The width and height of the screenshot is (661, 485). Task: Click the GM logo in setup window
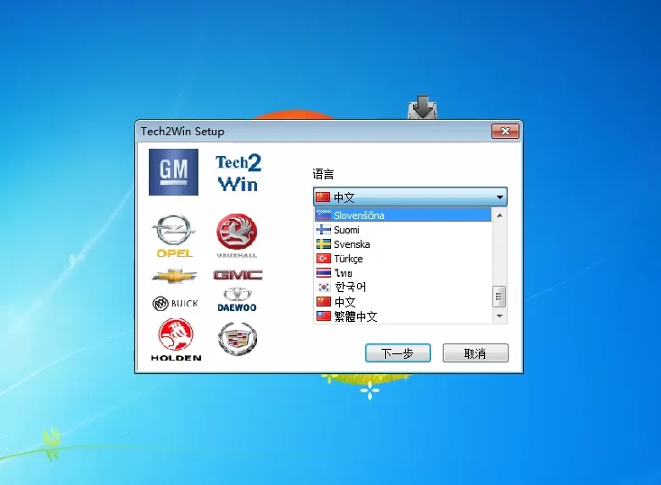coord(173,172)
